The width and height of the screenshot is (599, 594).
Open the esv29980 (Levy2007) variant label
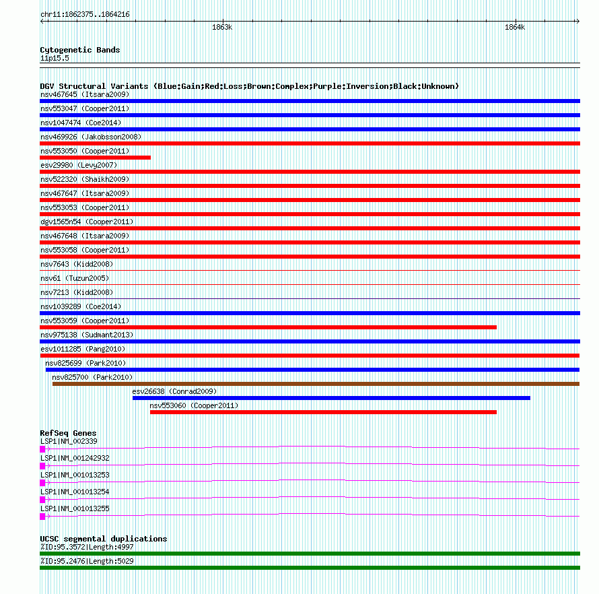(x=79, y=165)
